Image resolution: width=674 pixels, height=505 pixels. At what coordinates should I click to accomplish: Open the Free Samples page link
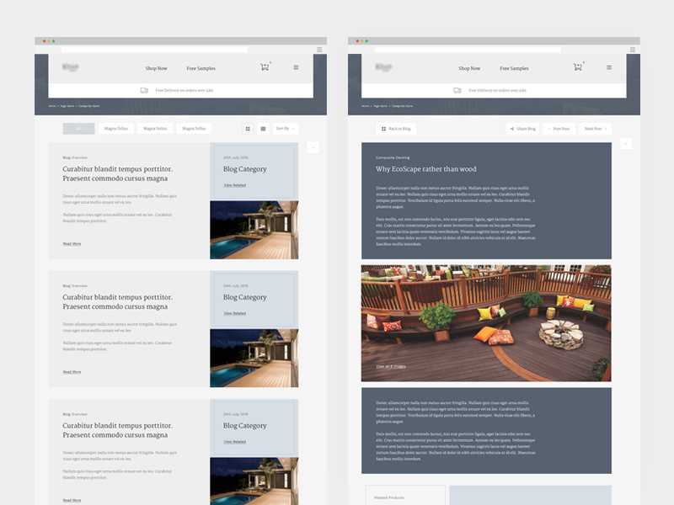click(x=201, y=67)
